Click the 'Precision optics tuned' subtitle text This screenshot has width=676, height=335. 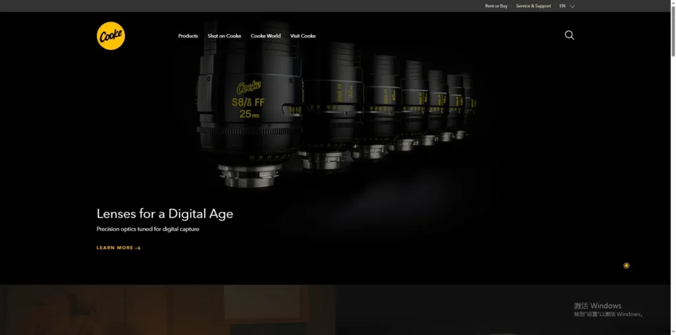coord(147,229)
